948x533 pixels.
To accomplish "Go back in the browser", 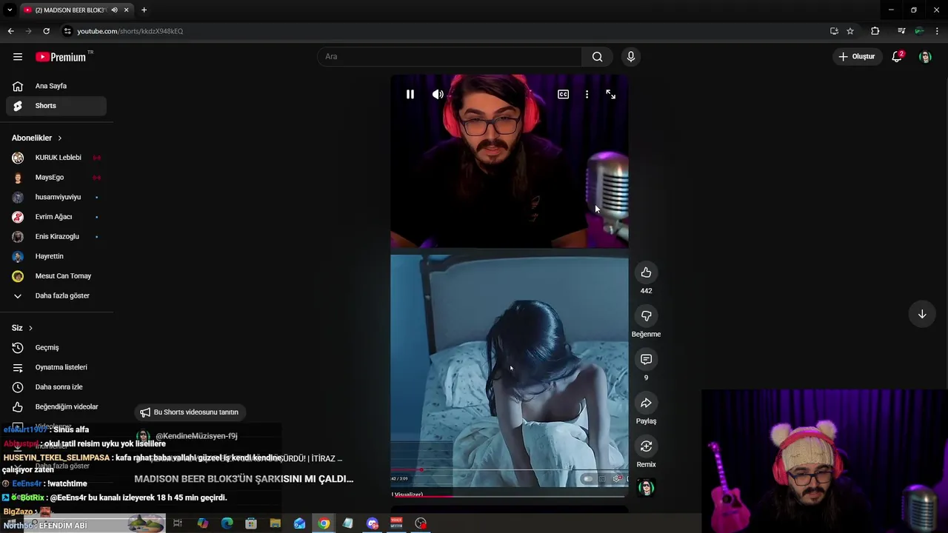I will 10,31.
